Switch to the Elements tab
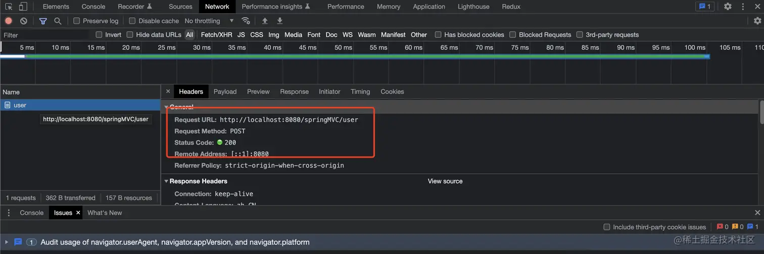This screenshot has width=764, height=254. click(56, 7)
